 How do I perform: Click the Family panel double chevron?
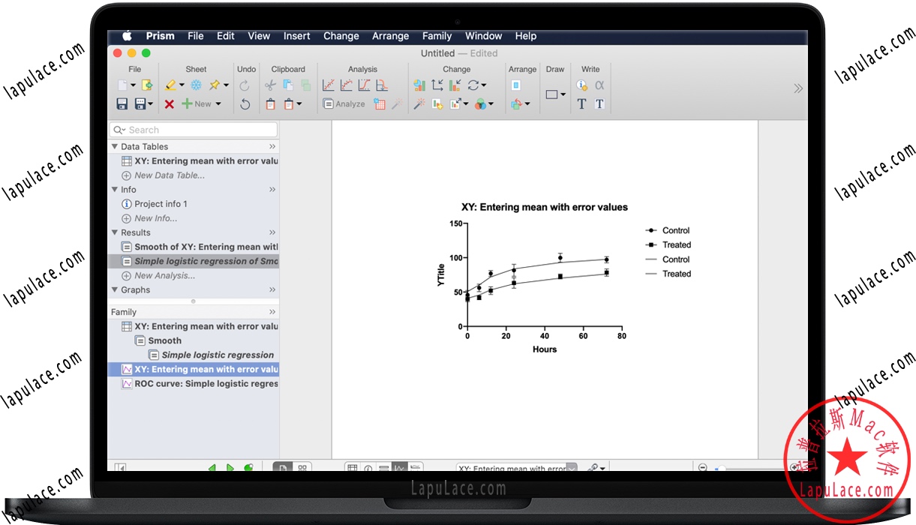272,312
